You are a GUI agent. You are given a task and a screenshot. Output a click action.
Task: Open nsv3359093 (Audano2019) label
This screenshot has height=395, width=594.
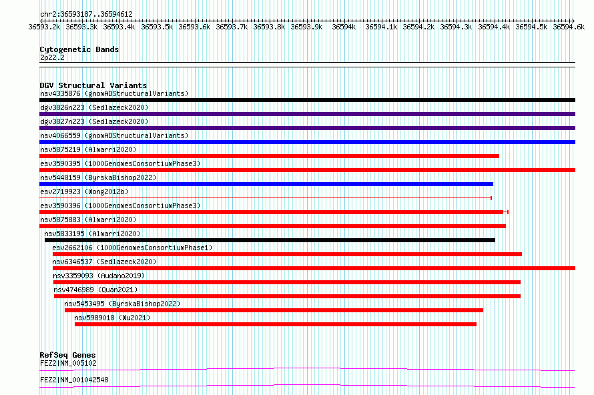tap(99, 276)
